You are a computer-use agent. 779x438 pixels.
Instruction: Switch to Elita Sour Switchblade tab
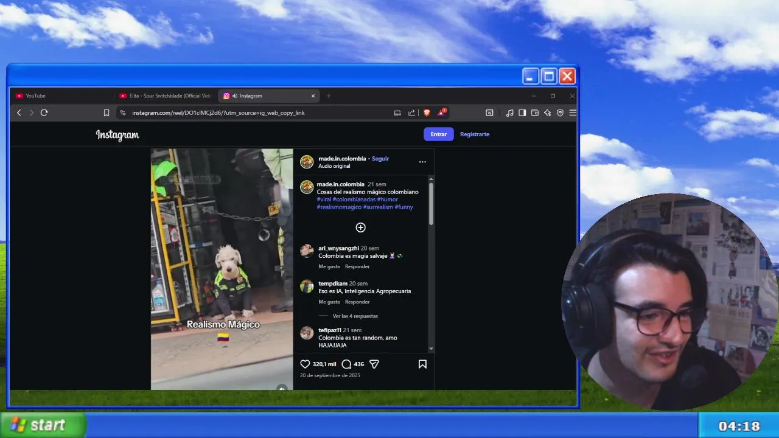(x=165, y=96)
